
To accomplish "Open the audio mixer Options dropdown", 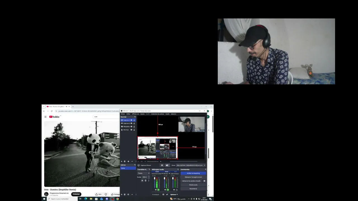I will (174, 194).
